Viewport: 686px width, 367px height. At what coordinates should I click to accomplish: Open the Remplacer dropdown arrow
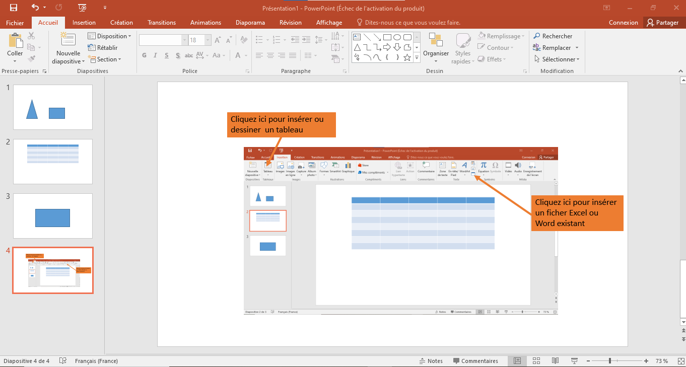[x=577, y=48]
